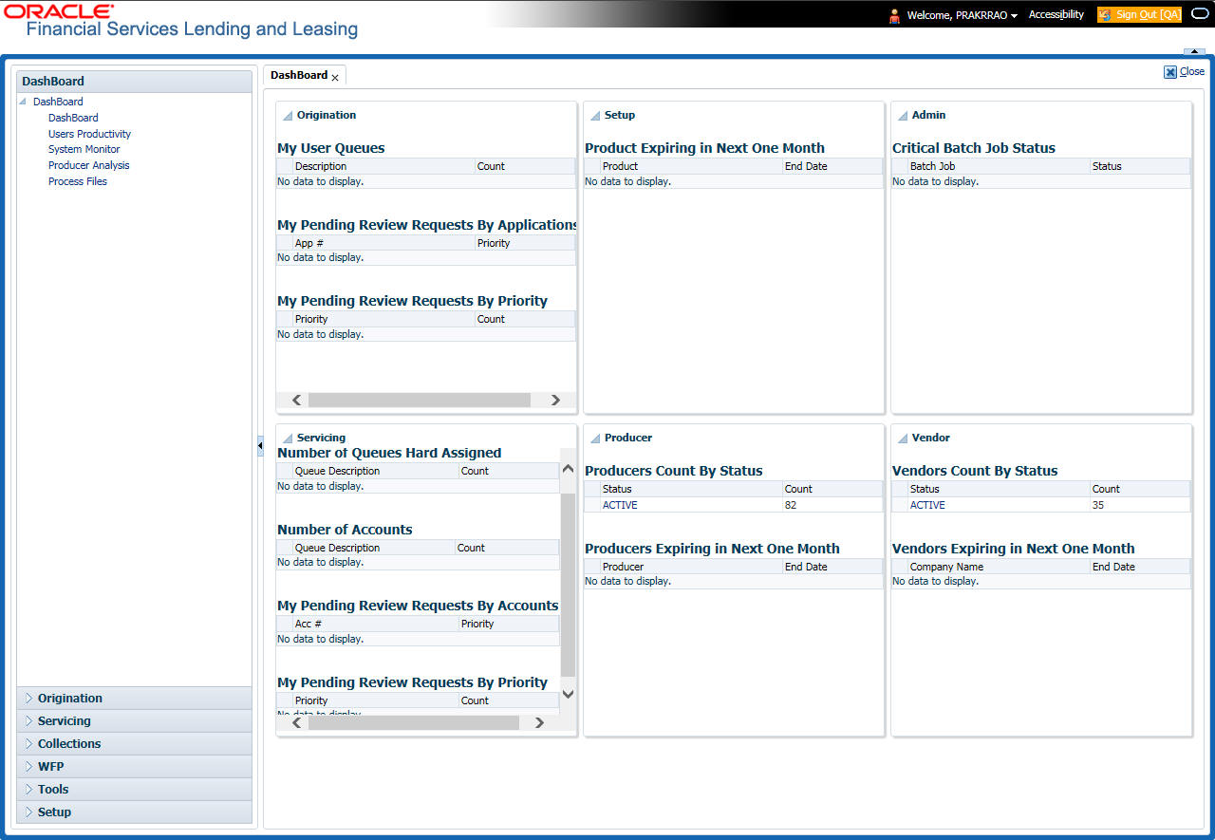Expand the Tools section in the sidebar
This screenshot has width=1215, height=840.
click(x=134, y=790)
